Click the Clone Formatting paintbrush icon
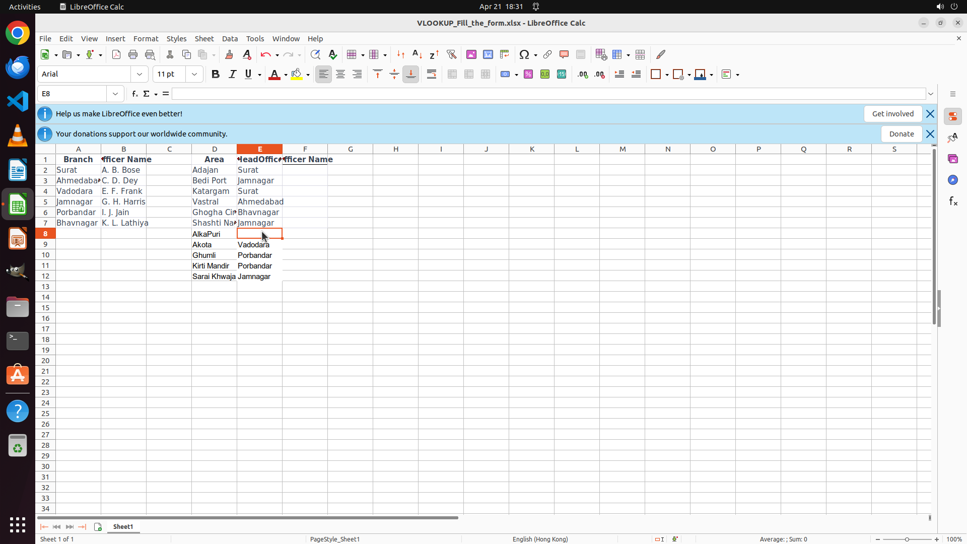 tap(229, 54)
